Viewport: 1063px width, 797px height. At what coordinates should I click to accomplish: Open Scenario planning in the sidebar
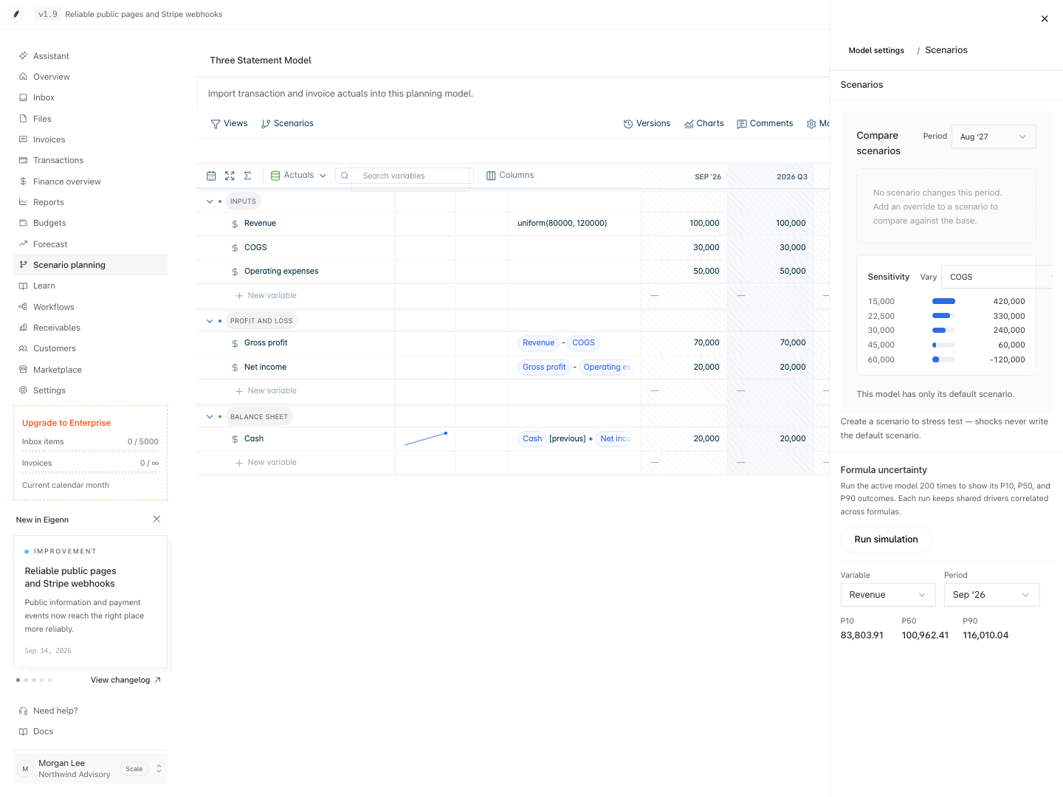pos(90,265)
